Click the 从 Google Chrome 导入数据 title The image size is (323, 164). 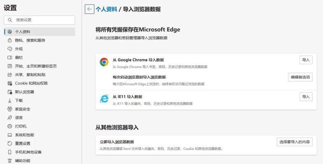tap(138, 60)
